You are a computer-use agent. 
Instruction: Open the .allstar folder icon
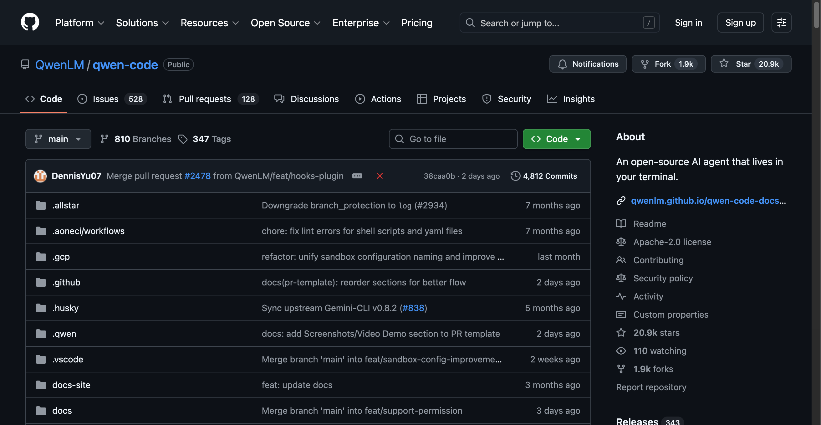click(x=41, y=205)
